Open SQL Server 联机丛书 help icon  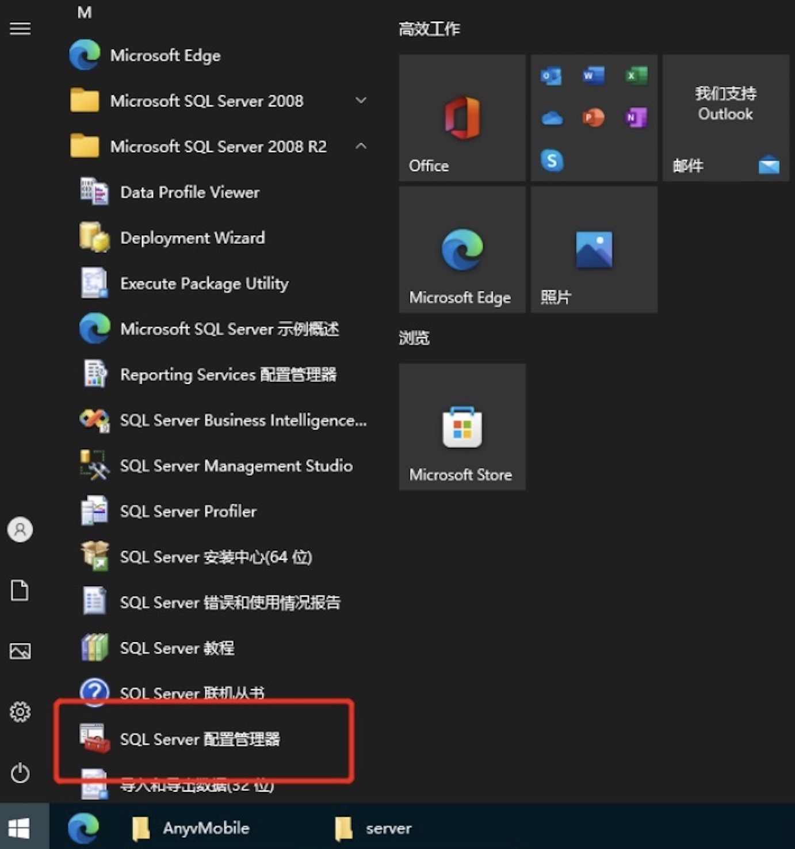pos(94,693)
